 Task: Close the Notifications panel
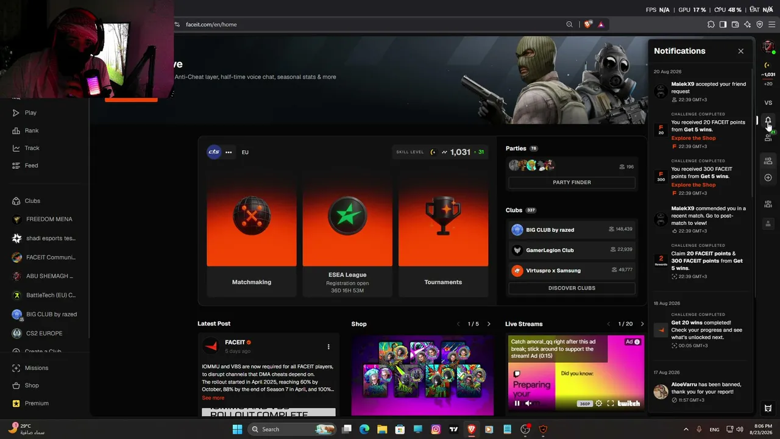[x=741, y=51]
